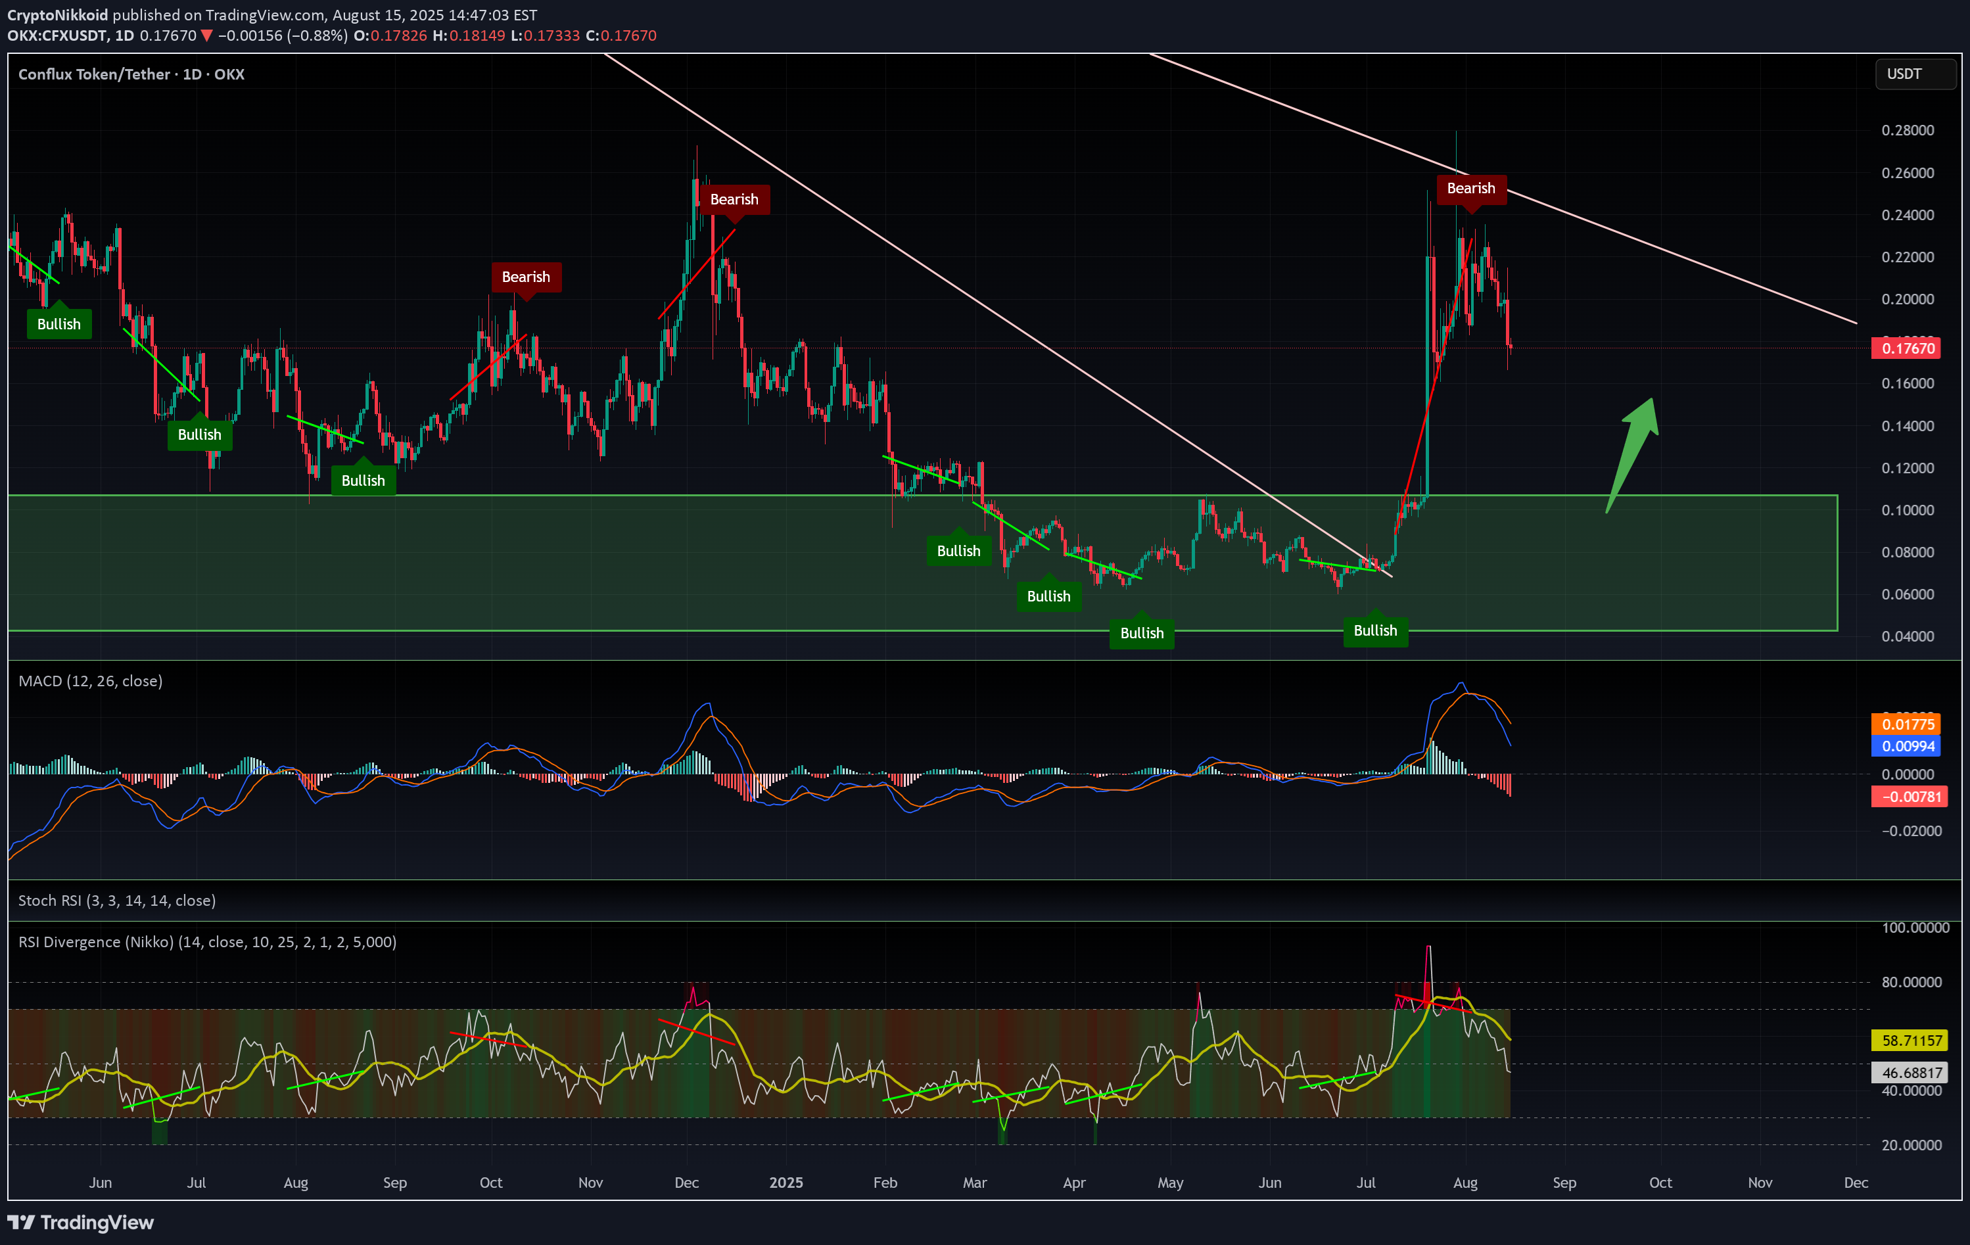Screen dimensions: 1970x1245
Task: Click the 0.10000 price axis label
Action: pos(1908,509)
